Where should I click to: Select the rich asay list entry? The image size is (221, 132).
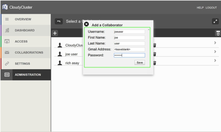[72, 63]
